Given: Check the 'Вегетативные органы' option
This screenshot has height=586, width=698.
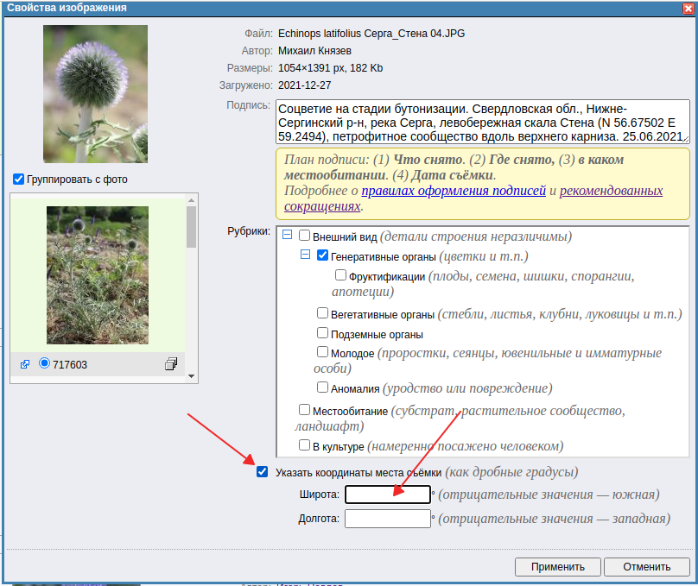Looking at the screenshot, I should click(x=323, y=314).
